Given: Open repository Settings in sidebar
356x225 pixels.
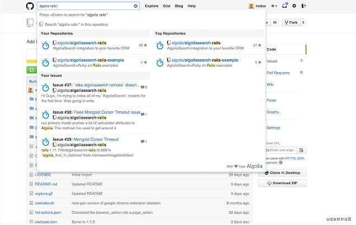Looking at the screenshot, I should pos(273,128).
